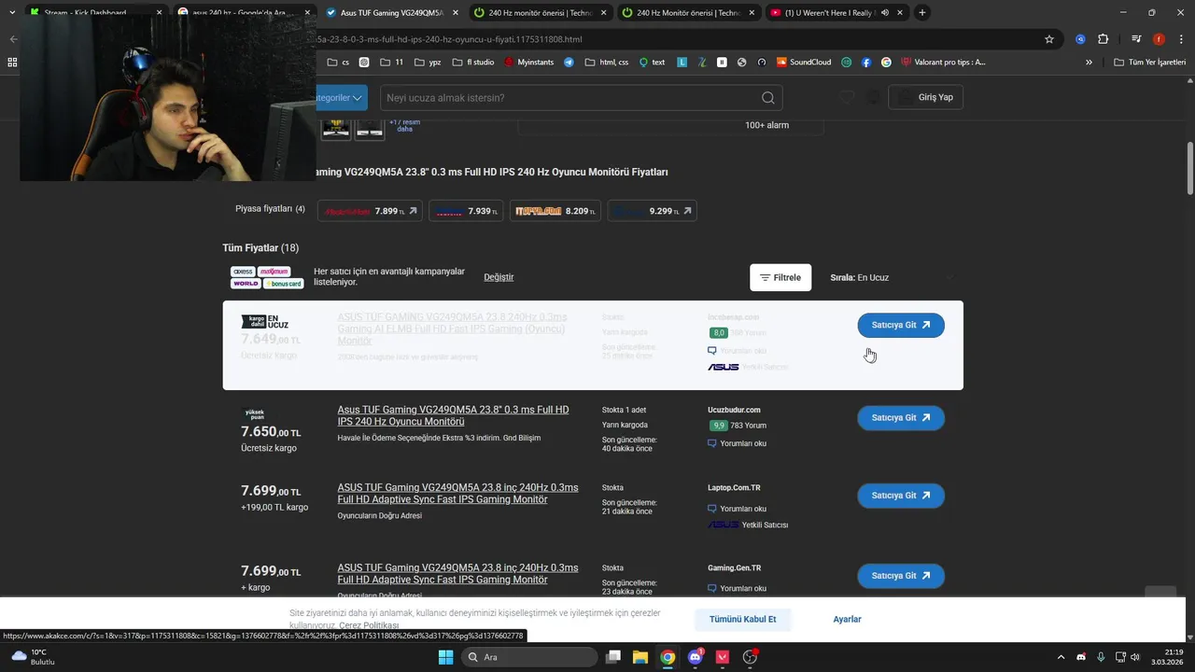Open the Chrome extensions puzzle icon
This screenshot has width=1195, height=672.
1103,39
